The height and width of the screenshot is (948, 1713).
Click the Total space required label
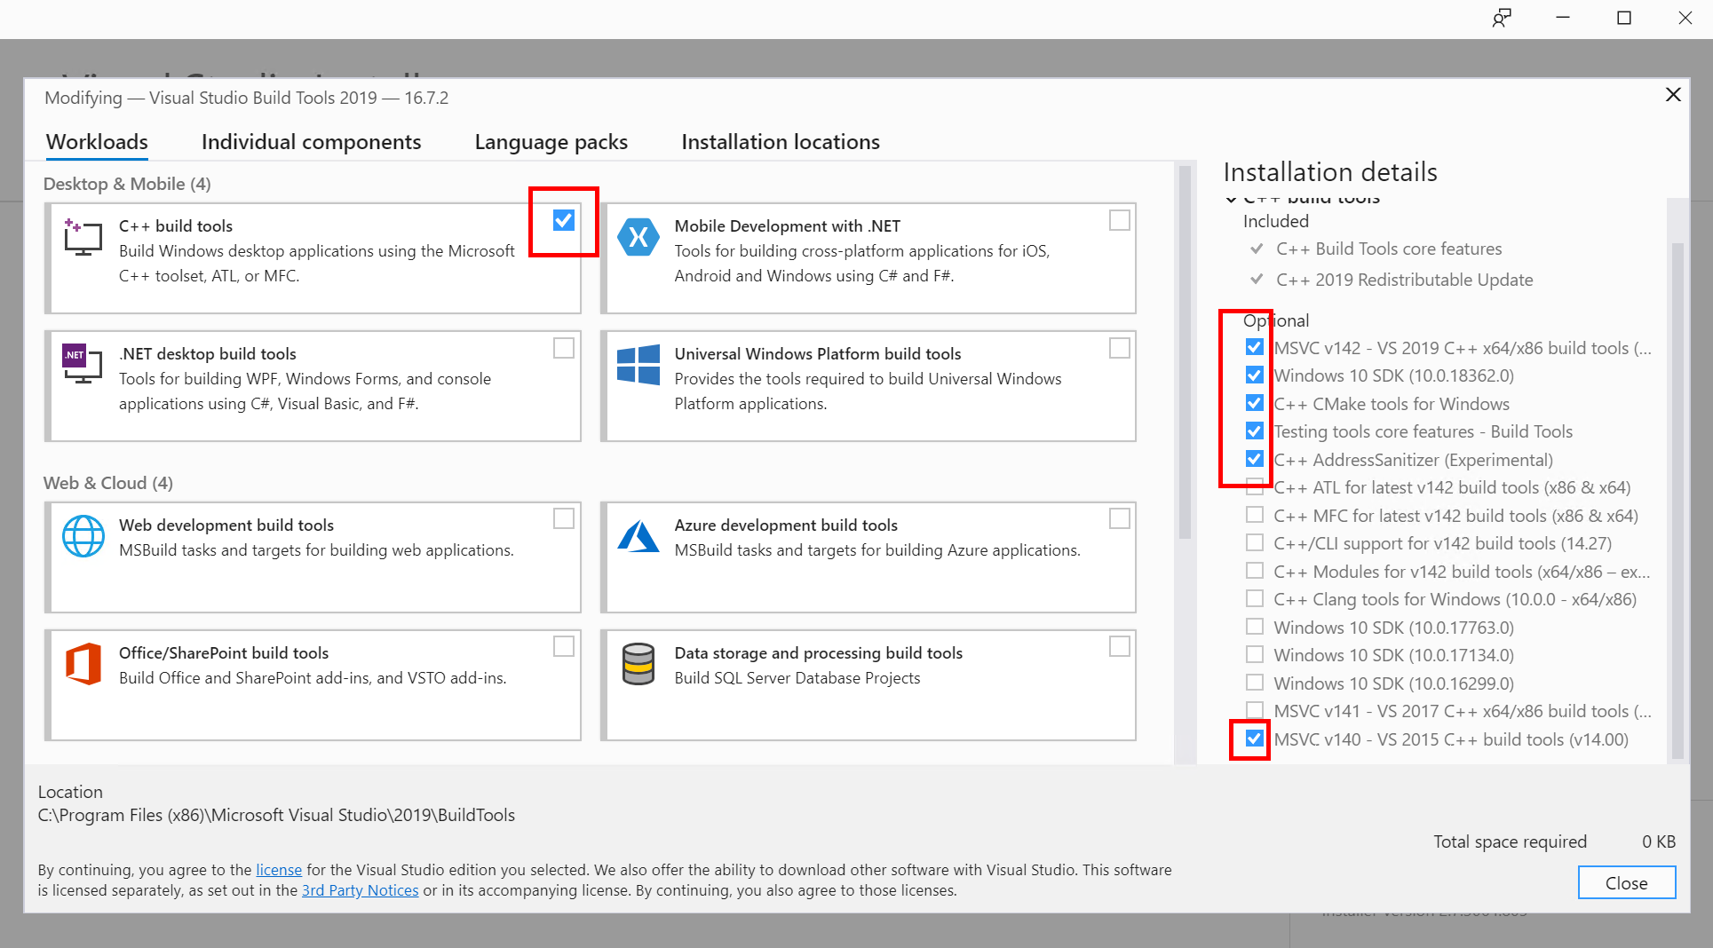click(x=1510, y=841)
